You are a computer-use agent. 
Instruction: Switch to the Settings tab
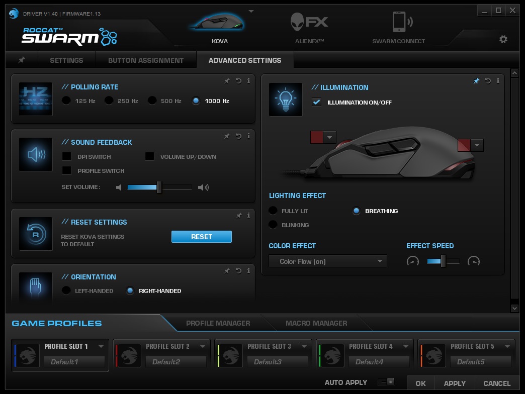coord(66,60)
